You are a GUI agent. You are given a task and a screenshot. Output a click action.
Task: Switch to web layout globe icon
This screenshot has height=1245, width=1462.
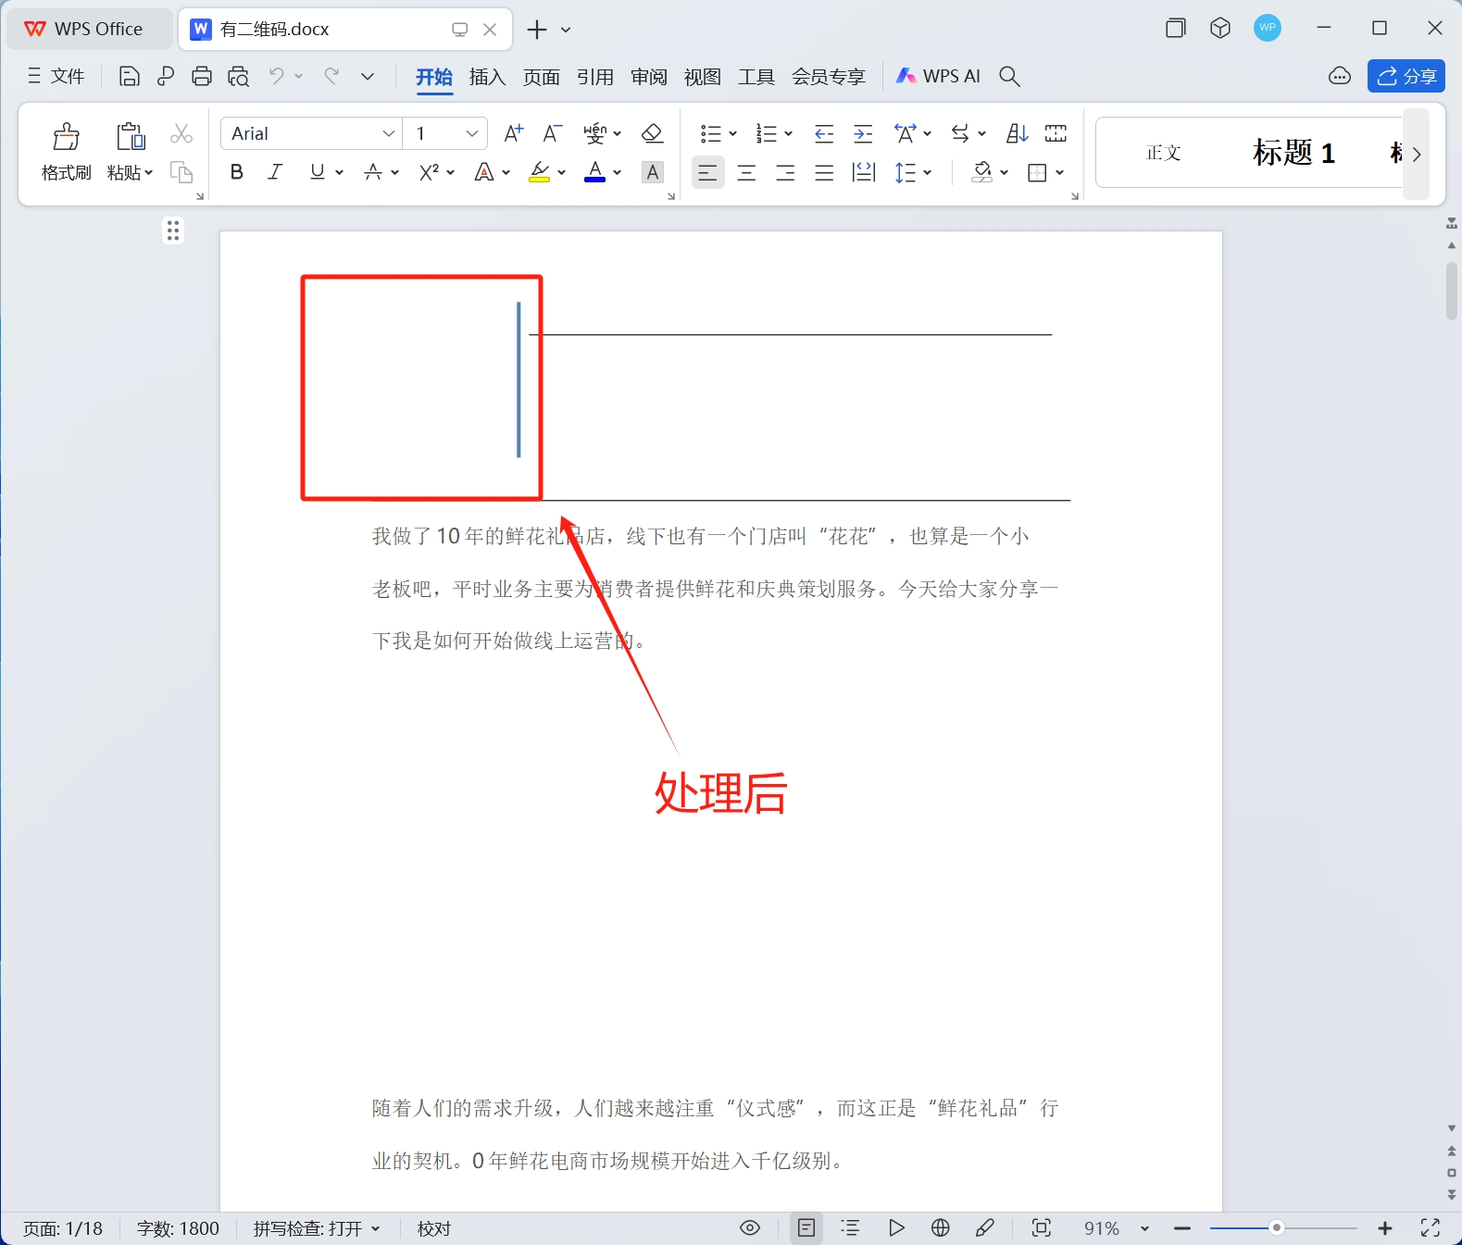coord(941,1228)
